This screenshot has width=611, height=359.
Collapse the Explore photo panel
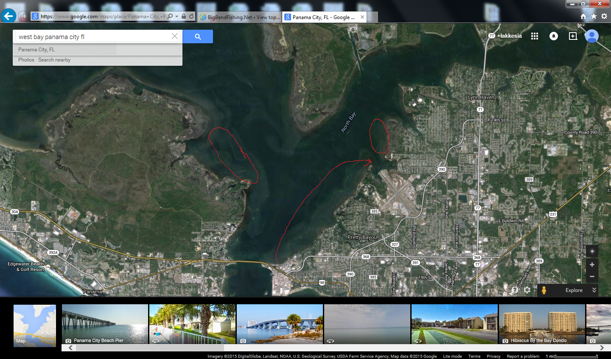click(x=594, y=290)
